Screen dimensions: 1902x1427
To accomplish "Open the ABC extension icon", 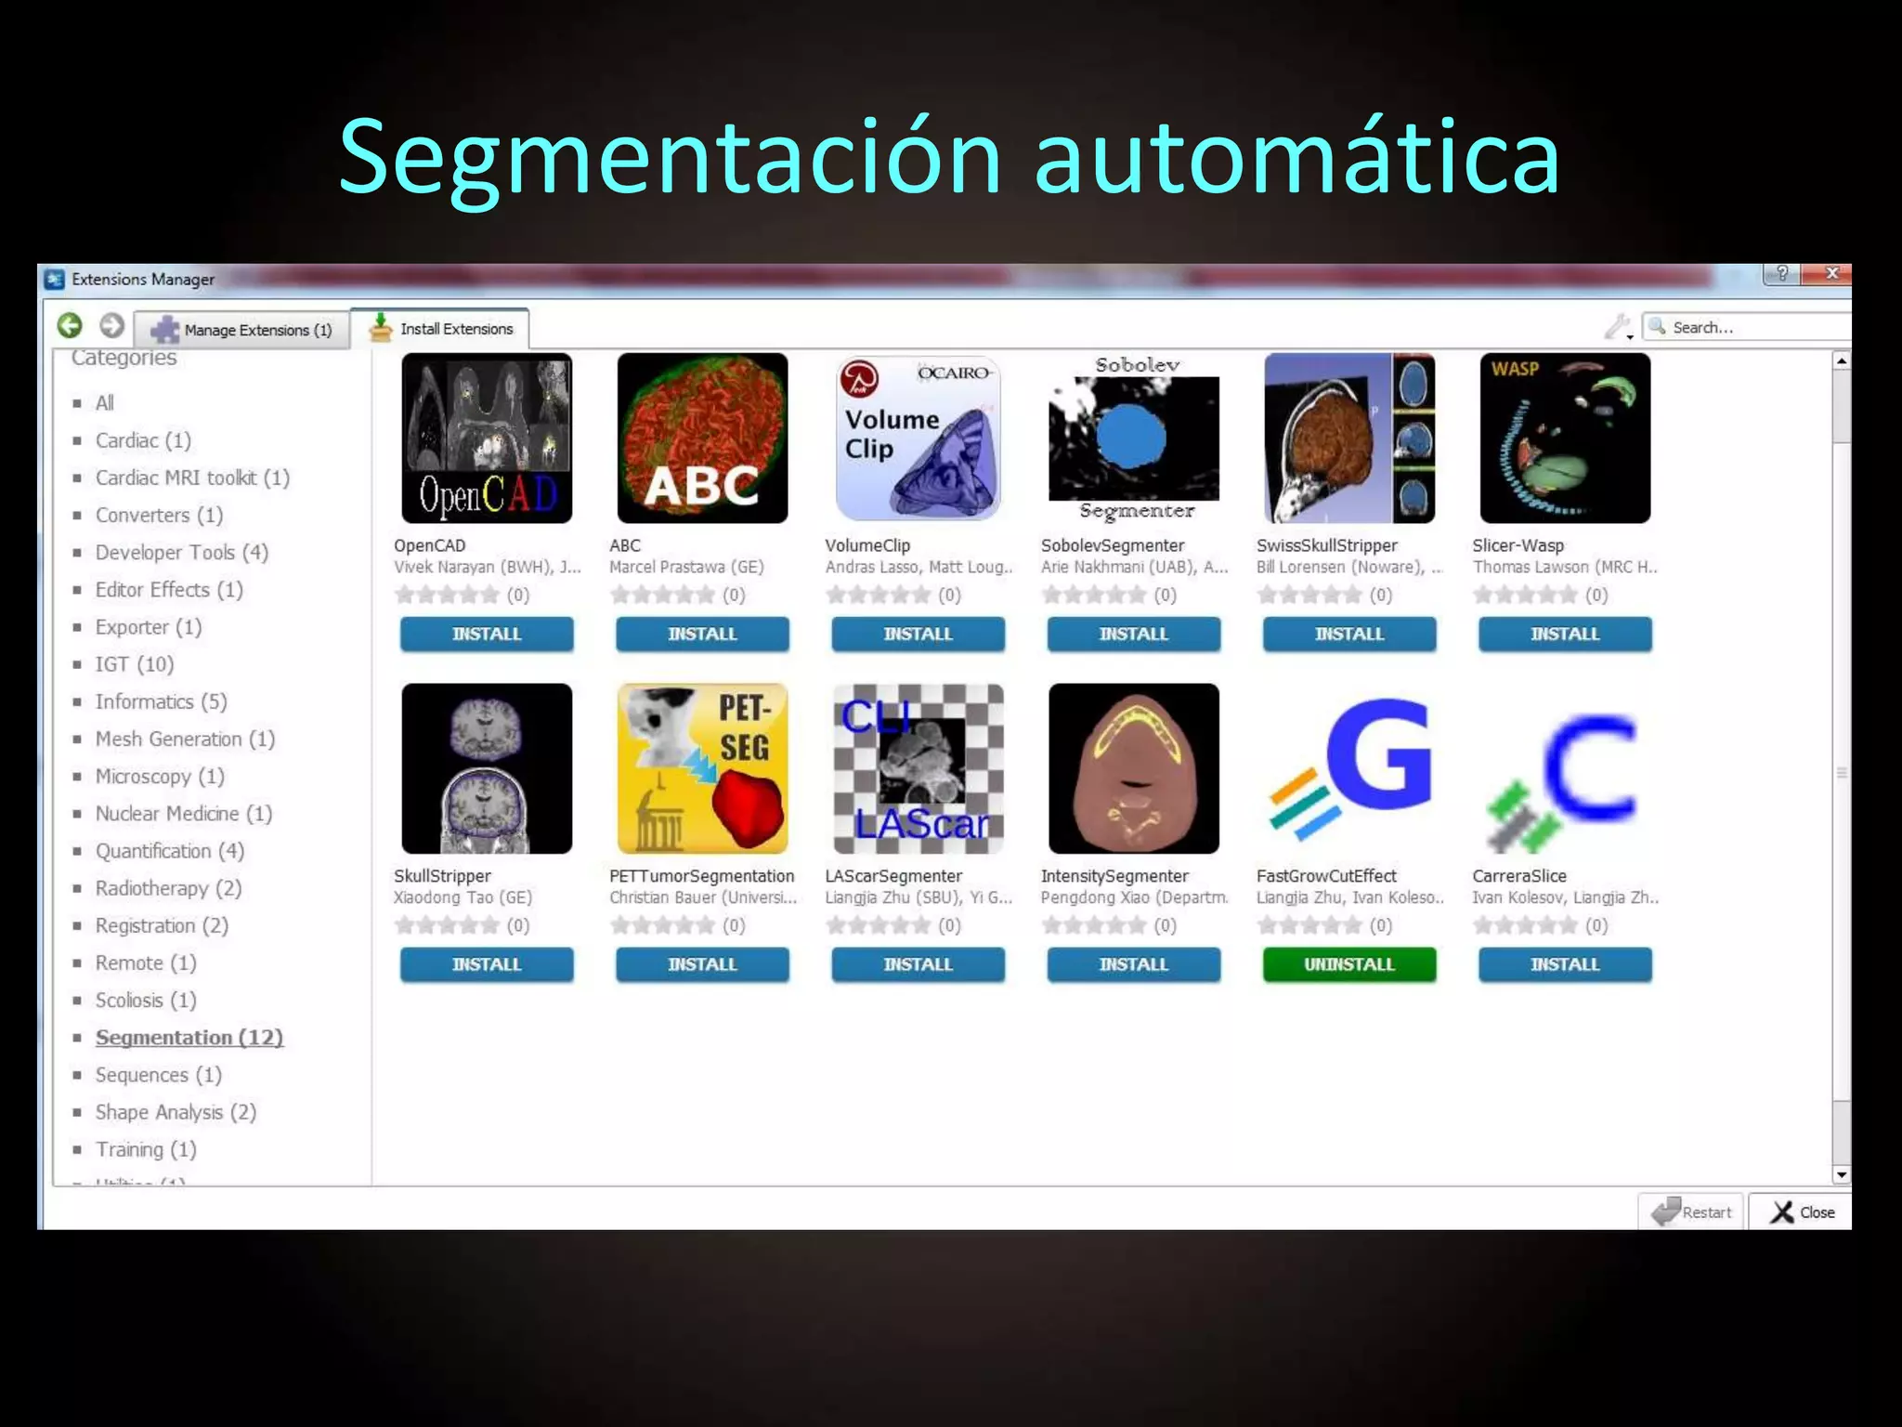I will tap(702, 438).
